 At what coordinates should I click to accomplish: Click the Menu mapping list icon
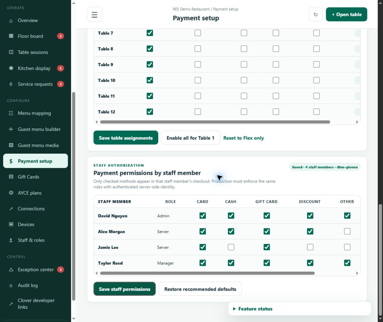click(x=11, y=113)
